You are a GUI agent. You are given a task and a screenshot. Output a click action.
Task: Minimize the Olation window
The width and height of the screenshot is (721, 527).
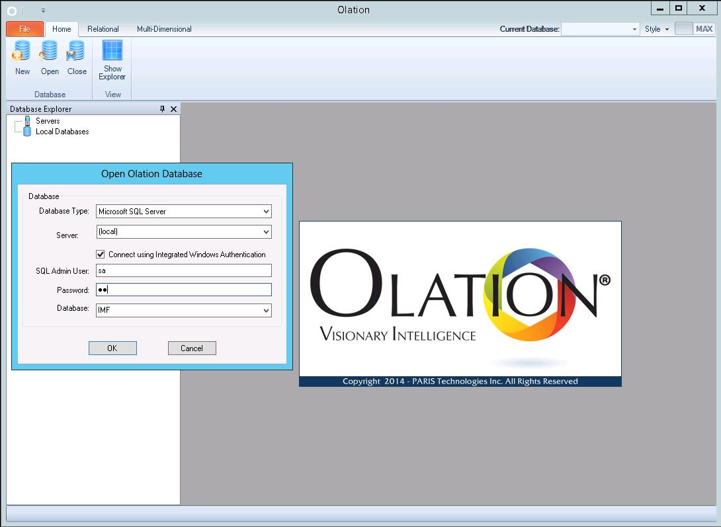tap(660, 9)
